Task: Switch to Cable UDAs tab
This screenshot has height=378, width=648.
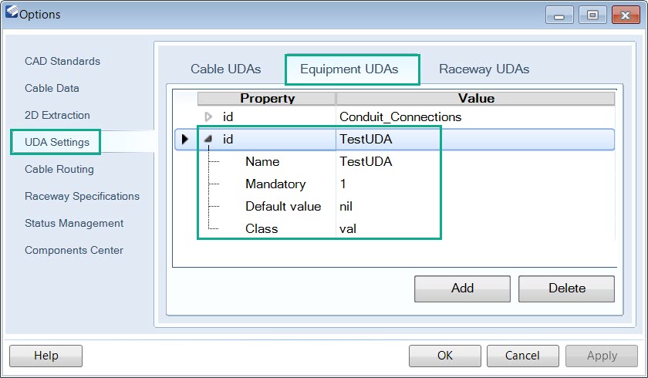Action: tap(225, 69)
